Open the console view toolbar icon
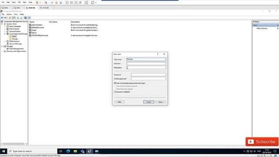This screenshot has width=279, height=157. (x=86, y=3)
